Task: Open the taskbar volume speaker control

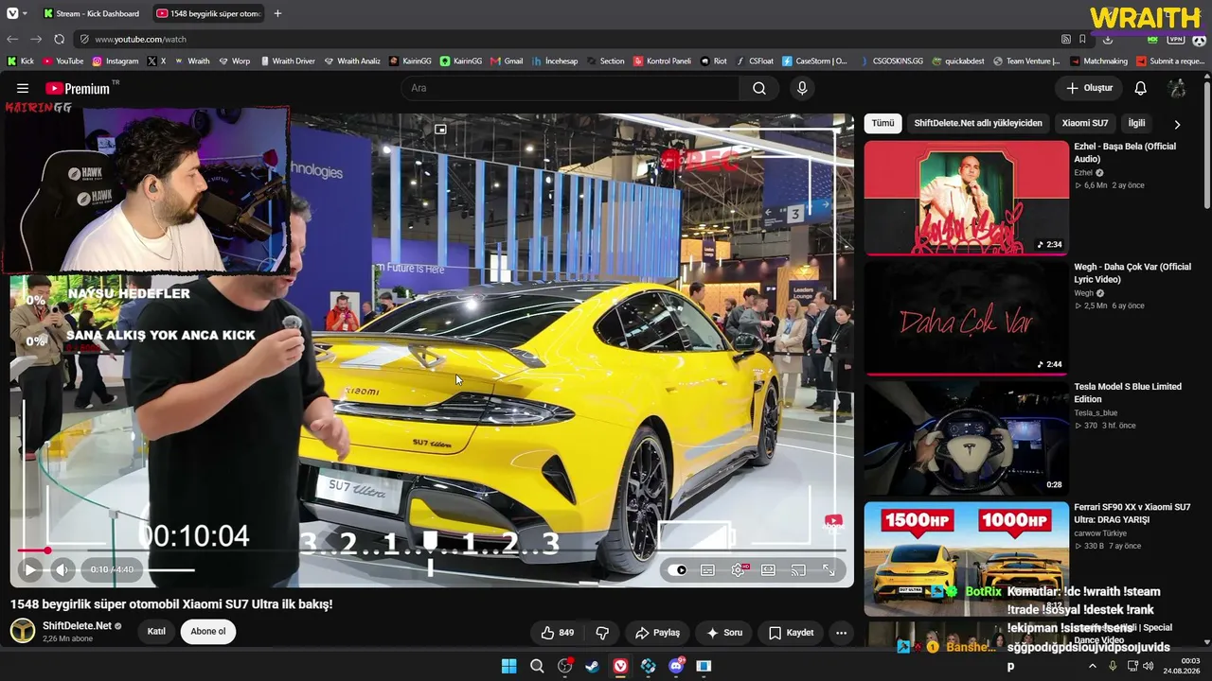Action: tap(1149, 666)
